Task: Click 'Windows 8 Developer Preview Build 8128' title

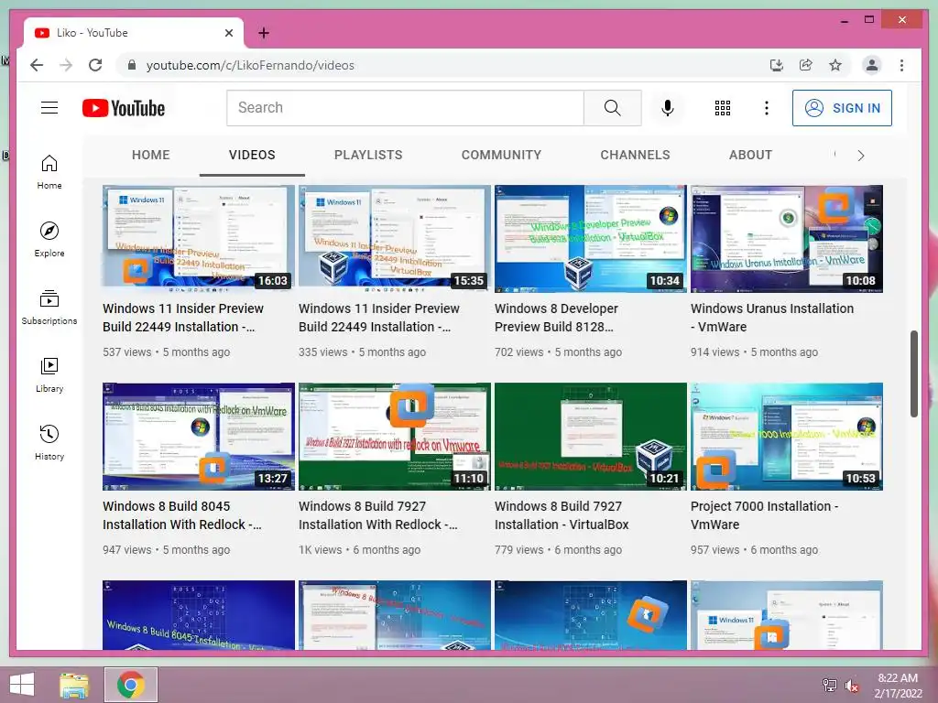Action: pyautogui.click(x=556, y=318)
